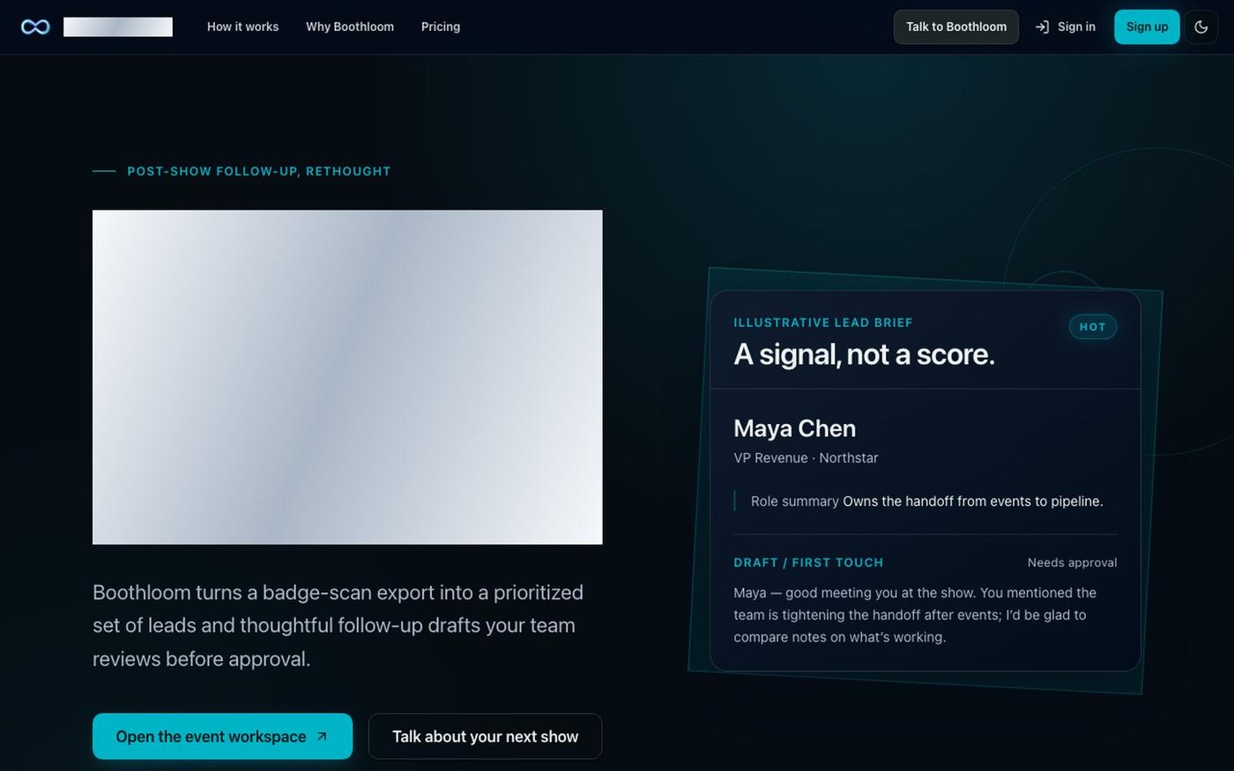Click the draft message starting with Maya
This screenshot has width=1234, height=771.
click(915, 615)
